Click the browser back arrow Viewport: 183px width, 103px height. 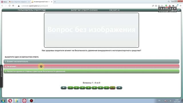click(2, 6)
